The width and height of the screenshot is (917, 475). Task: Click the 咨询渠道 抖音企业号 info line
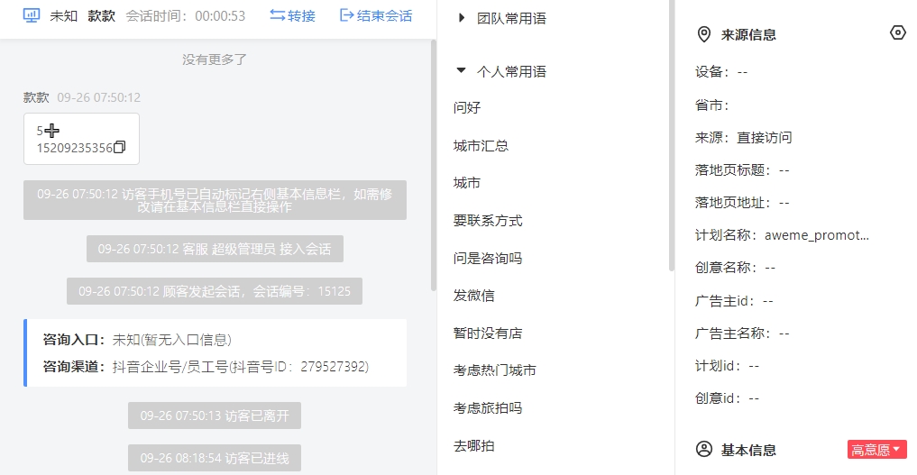click(206, 366)
